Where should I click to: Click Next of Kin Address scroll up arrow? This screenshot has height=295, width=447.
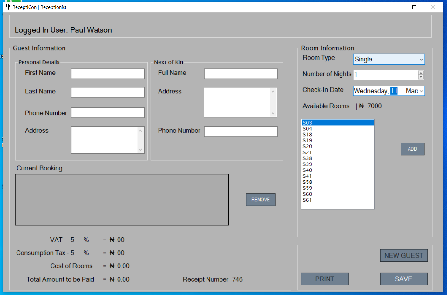tap(273, 92)
